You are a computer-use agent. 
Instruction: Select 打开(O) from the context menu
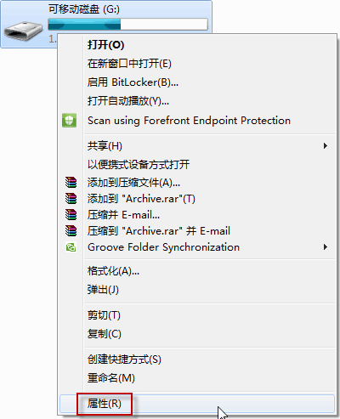(105, 45)
